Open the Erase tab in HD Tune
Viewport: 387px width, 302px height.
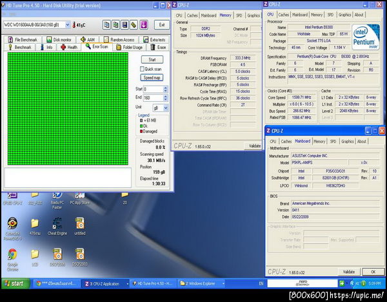158,47
